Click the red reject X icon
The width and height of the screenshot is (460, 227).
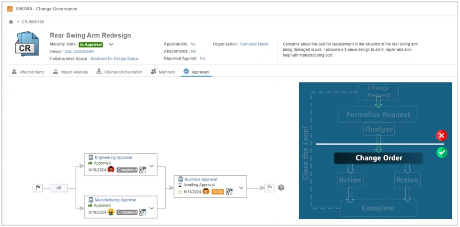click(x=441, y=136)
